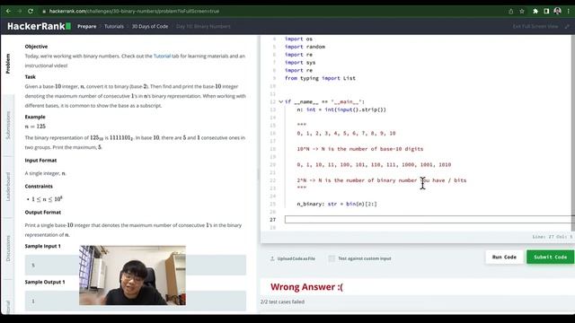Collapse the code fold arrow at line 12
The width and height of the screenshot is (575, 323).
[x=280, y=101]
